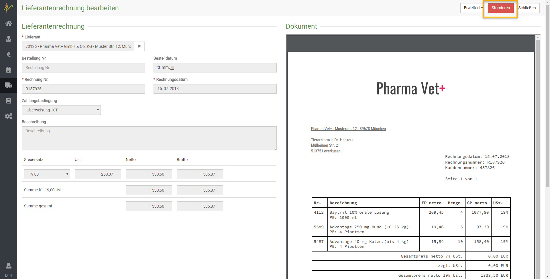This screenshot has width=550, height=279.
Task: Open the home dashboard sidebar icon
Action: 9,23
